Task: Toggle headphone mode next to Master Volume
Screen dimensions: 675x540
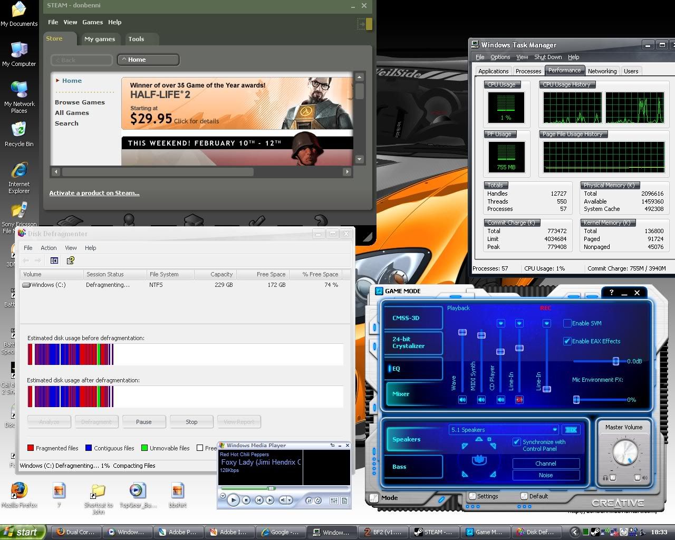Action: point(612,478)
